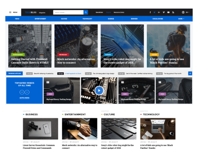Open the SCIENCE navigation tab

click(111, 19)
